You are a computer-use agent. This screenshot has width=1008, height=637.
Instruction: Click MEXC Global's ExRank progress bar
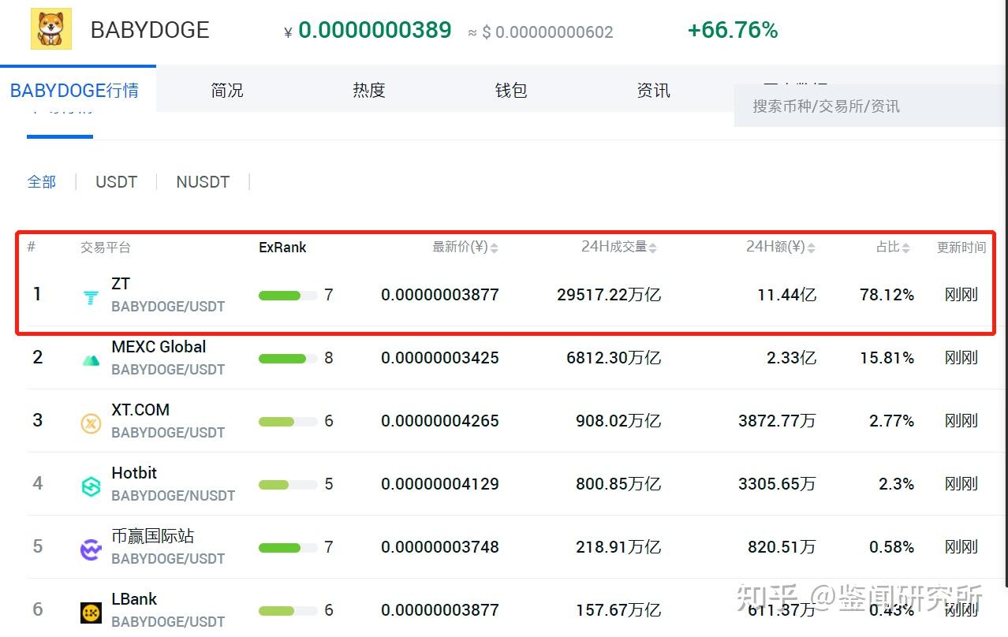(288, 359)
